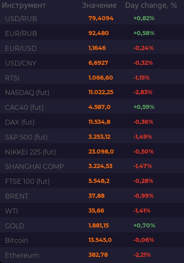The width and height of the screenshot is (184, 263).
Task: Click the FTSE 100 (fut) label
Action: 27,181
